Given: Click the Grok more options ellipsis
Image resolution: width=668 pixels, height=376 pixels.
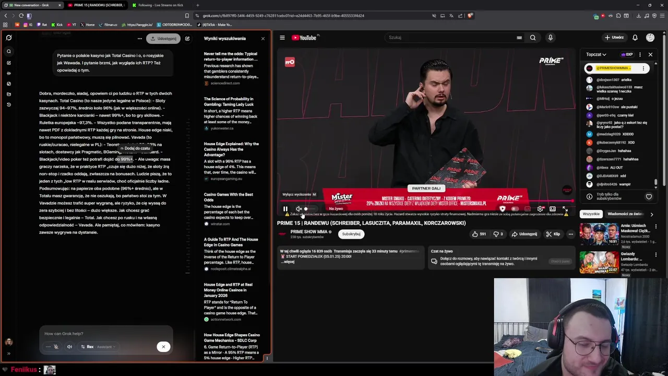Looking at the screenshot, I should 139,39.
